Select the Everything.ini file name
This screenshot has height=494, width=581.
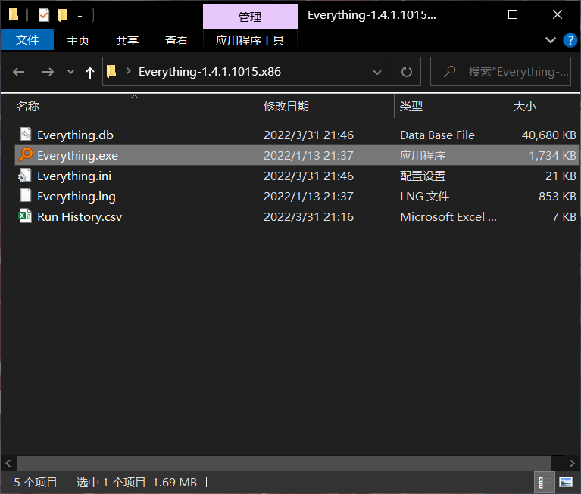coord(74,176)
